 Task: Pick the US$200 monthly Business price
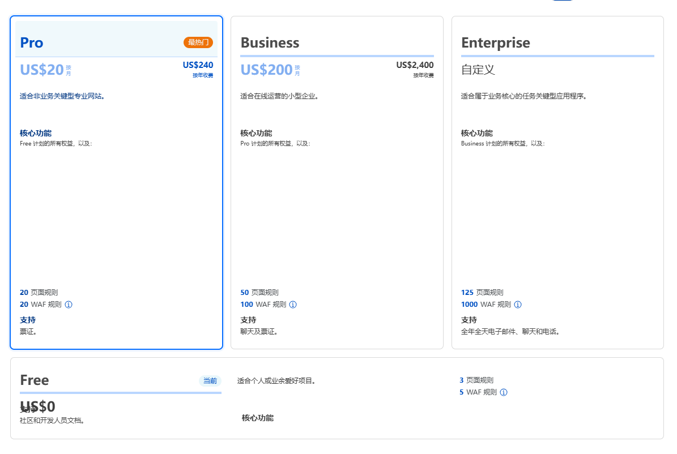266,70
